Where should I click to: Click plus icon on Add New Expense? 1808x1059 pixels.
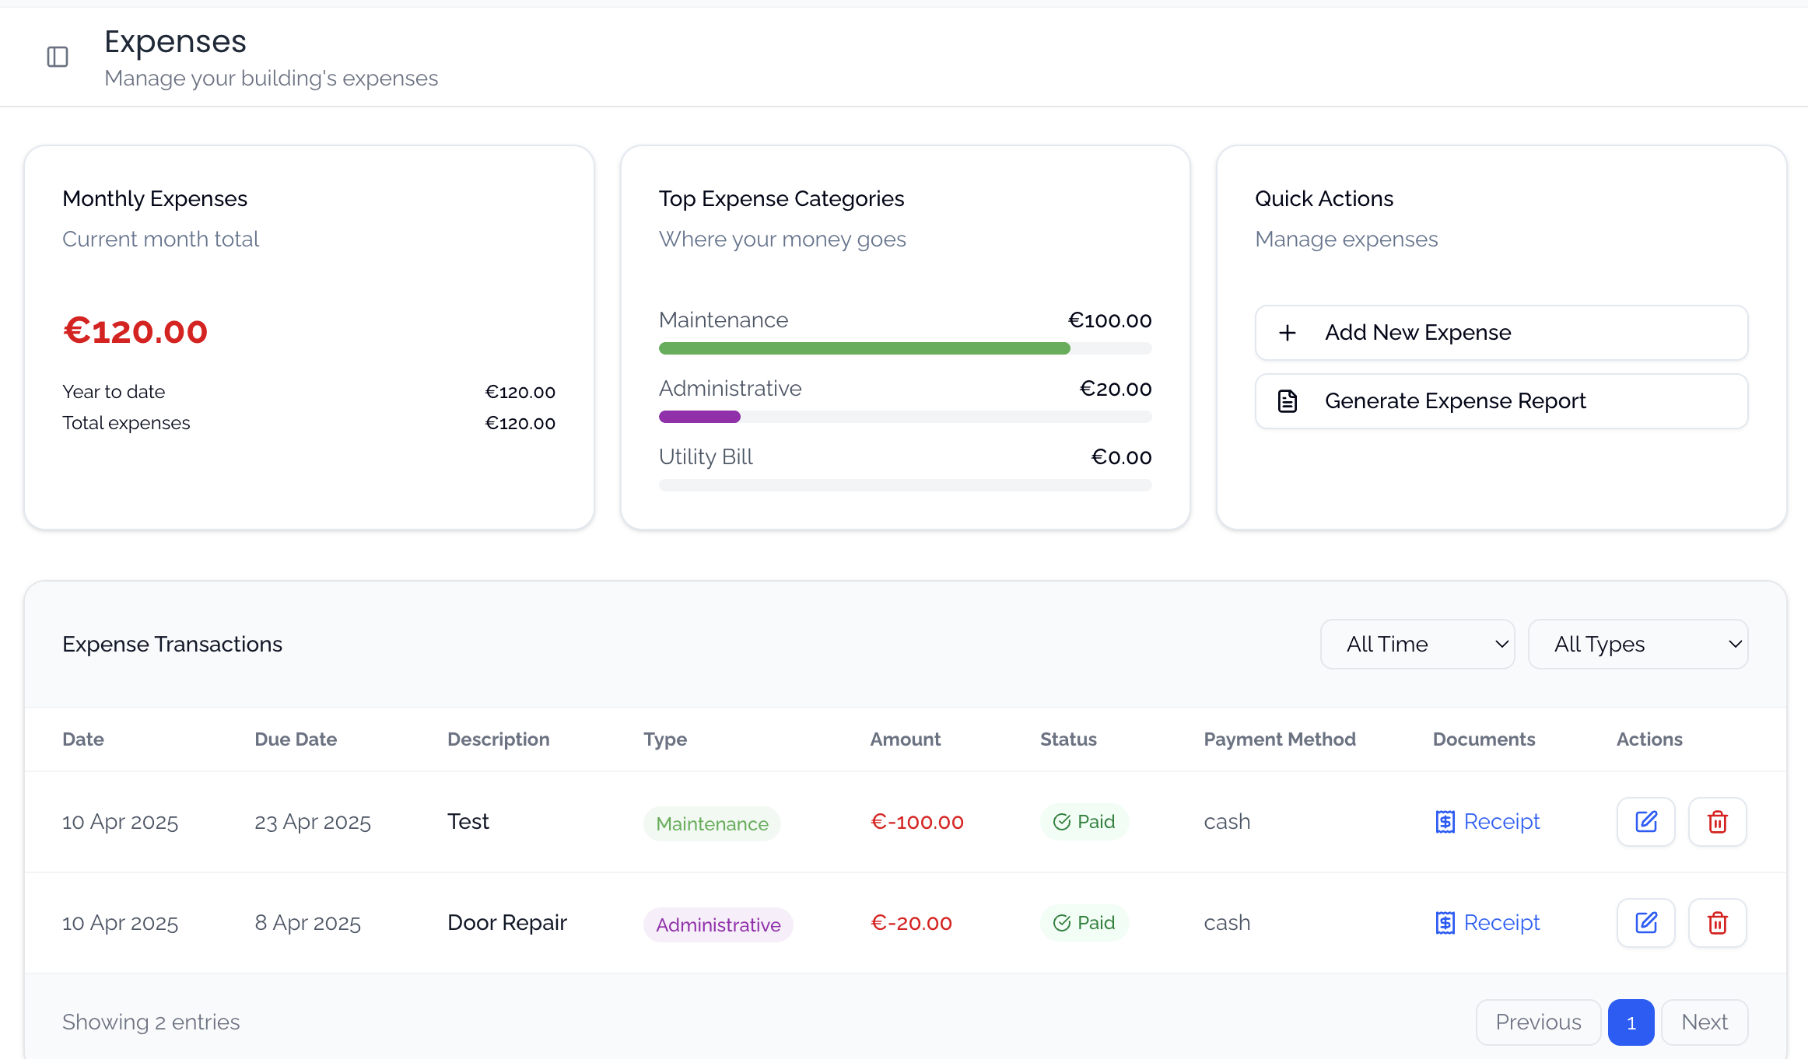tap(1288, 333)
